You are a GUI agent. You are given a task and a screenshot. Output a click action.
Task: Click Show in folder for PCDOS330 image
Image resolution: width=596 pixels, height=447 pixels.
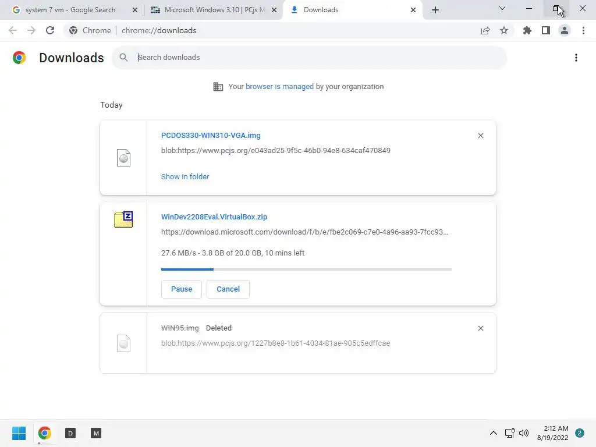[x=185, y=177]
